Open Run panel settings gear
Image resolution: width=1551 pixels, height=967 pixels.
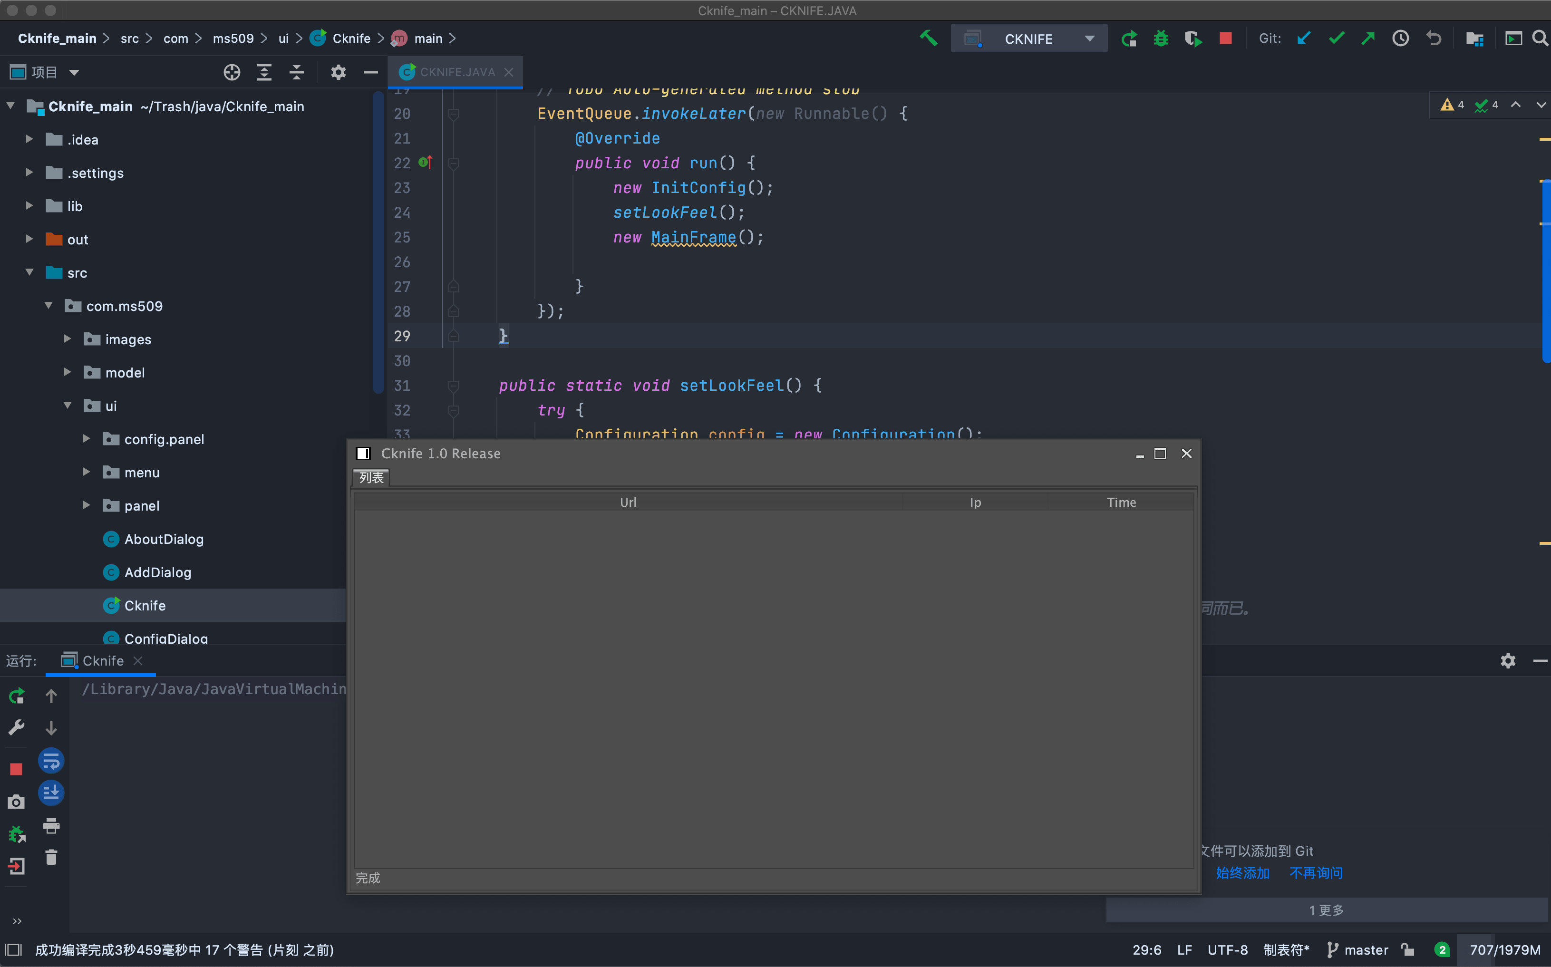[1508, 661]
